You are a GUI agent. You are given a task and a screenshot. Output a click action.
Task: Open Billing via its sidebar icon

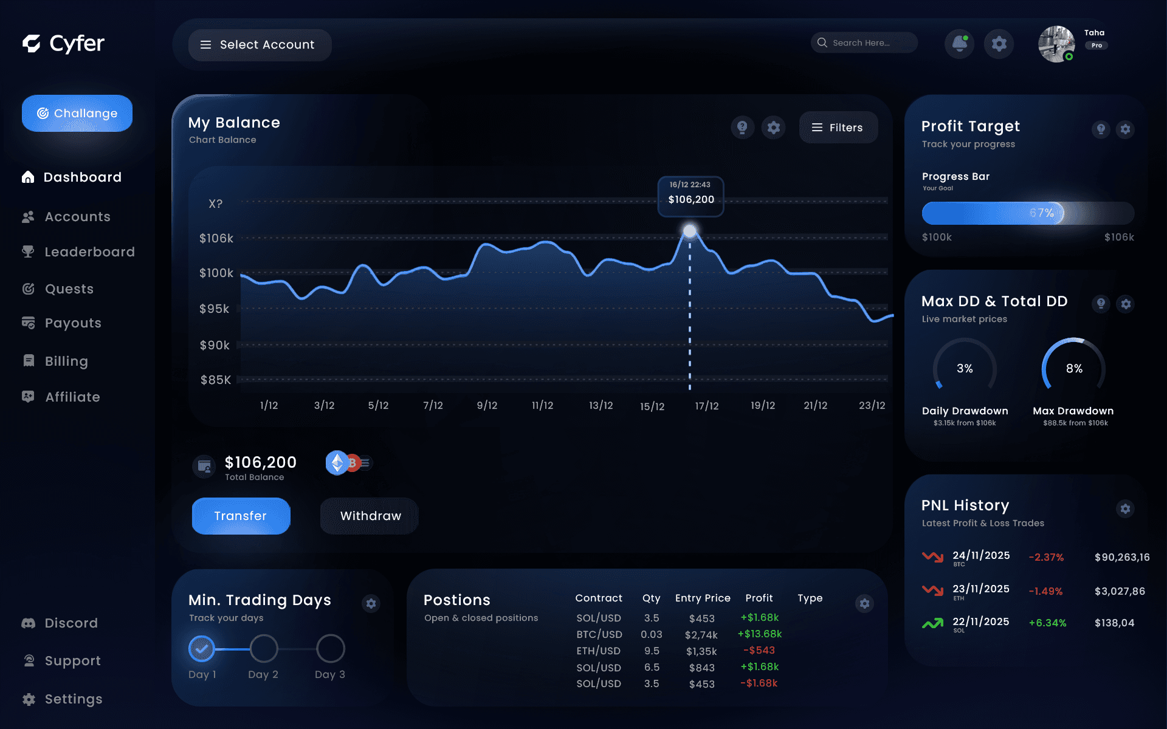tap(29, 360)
